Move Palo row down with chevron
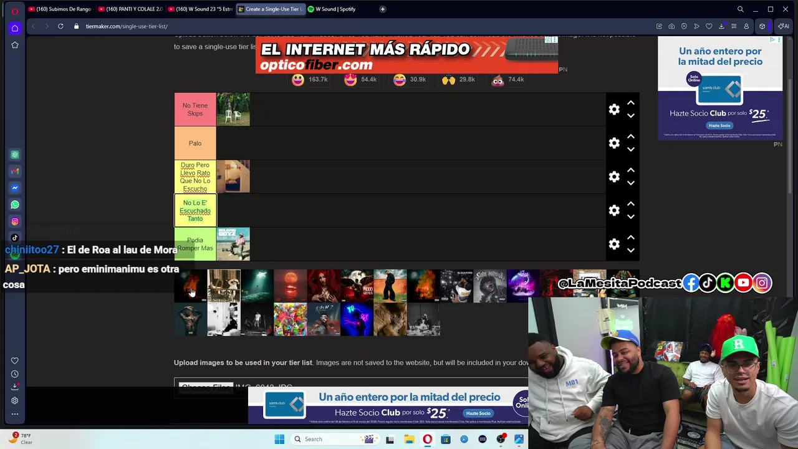This screenshot has width=798, height=449. (x=630, y=150)
